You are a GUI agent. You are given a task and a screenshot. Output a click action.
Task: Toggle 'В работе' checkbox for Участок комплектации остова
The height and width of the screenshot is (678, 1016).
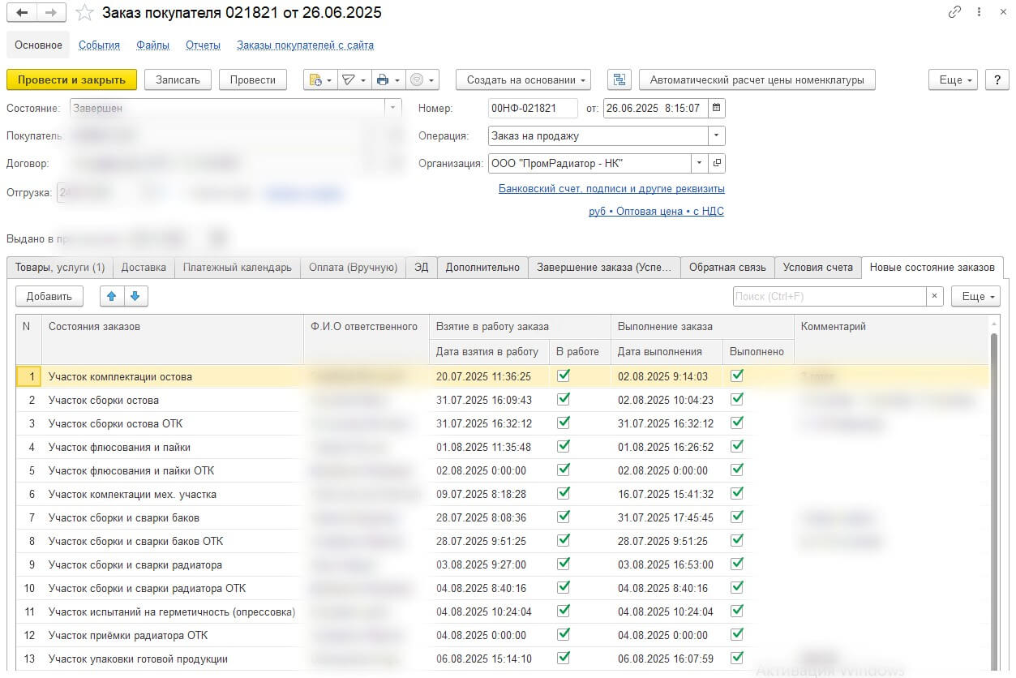(x=564, y=375)
